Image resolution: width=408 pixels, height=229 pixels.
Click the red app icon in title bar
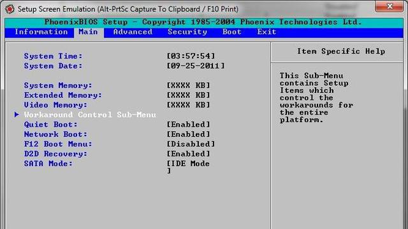[10, 9]
